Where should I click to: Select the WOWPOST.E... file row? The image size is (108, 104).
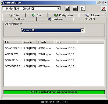click(x=41, y=66)
